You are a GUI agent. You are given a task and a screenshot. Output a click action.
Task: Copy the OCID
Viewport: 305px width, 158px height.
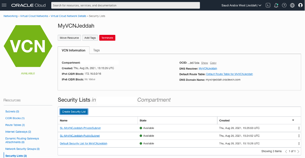point(213,63)
